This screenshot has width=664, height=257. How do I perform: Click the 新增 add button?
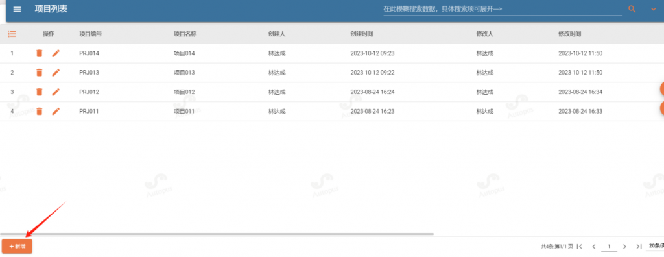pyautogui.click(x=17, y=246)
